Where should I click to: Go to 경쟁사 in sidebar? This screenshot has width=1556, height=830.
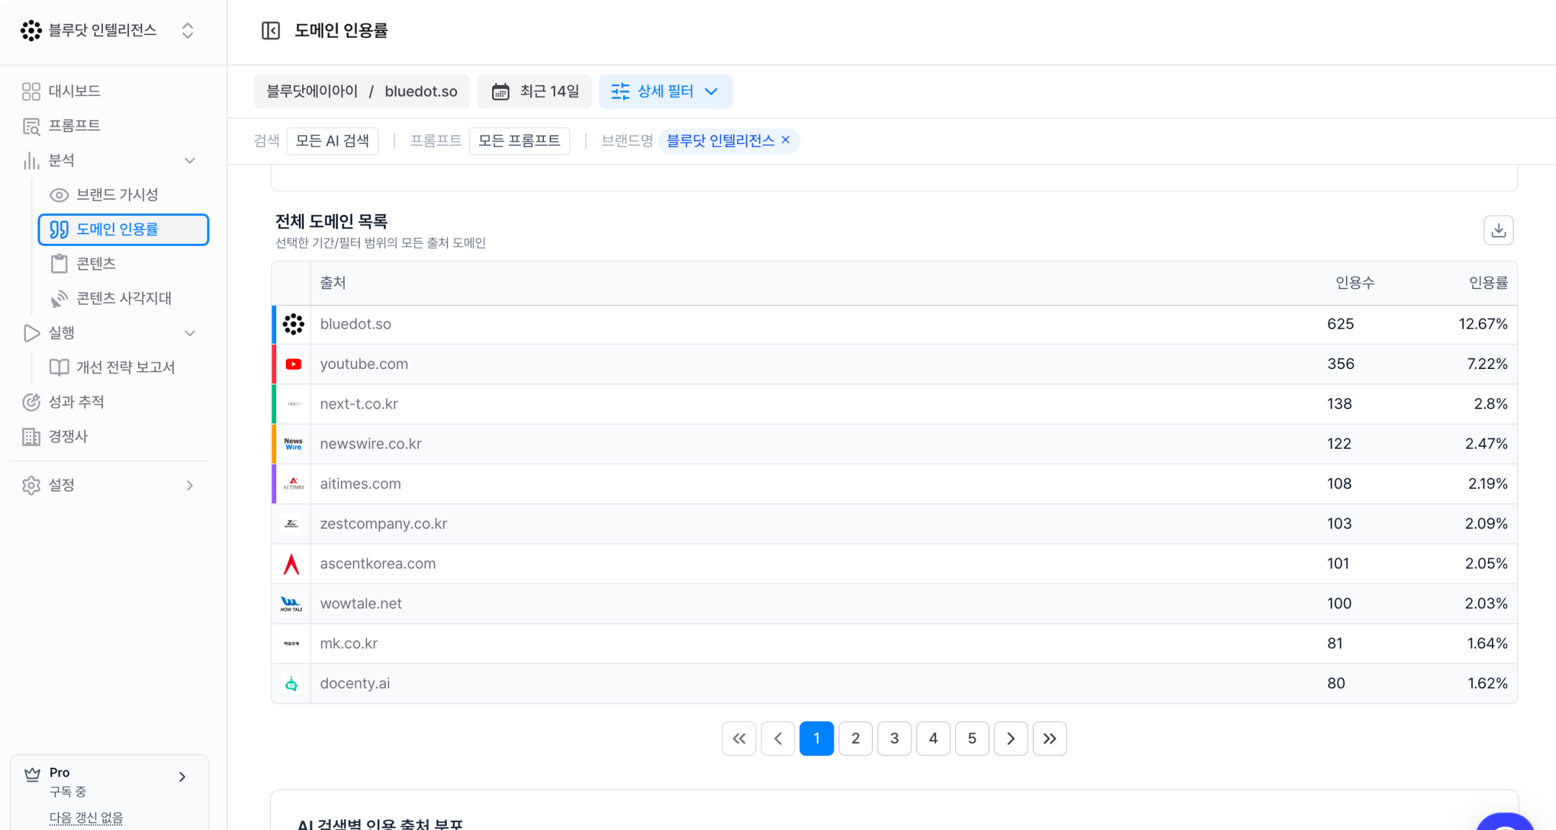(68, 436)
